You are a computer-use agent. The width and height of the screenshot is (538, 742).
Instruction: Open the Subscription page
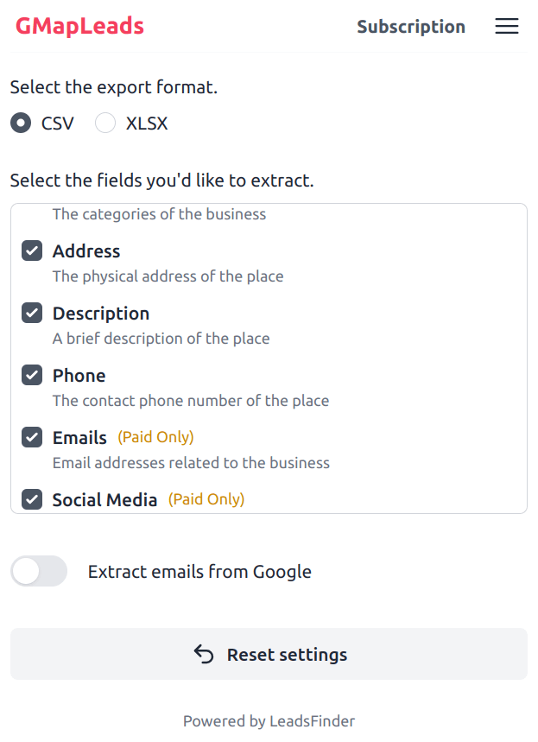pyautogui.click(x=411, y=27)
